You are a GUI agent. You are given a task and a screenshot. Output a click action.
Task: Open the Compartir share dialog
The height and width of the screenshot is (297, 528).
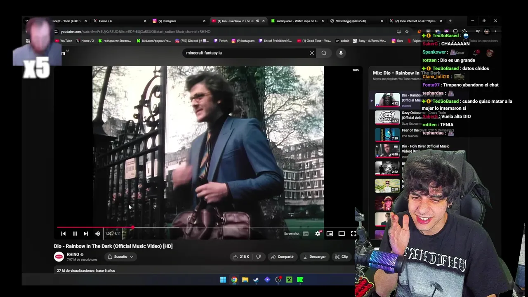click(282, 257)
